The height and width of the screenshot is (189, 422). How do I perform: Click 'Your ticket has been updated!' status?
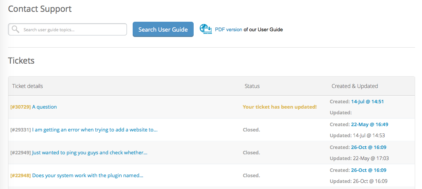(279, 107)
